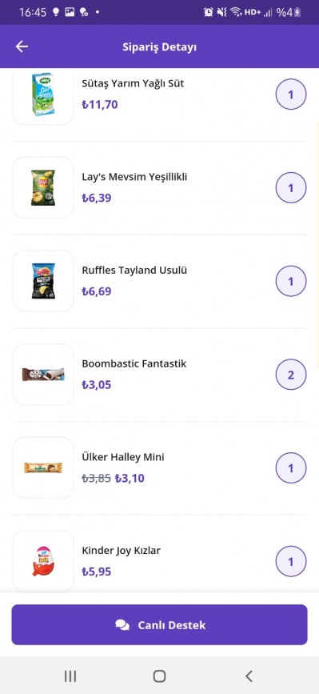319x694 pixels.
Task: Open Canlı Destek live support
Action: (x=160, y=625)
